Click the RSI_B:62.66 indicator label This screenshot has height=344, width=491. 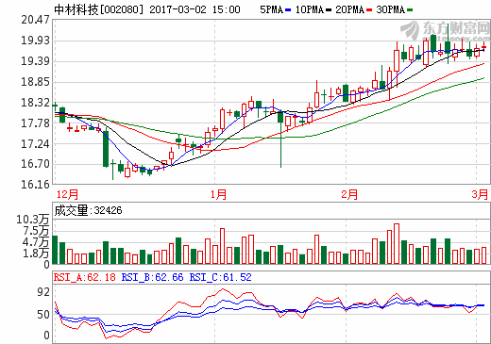click(x=152, y=277)
